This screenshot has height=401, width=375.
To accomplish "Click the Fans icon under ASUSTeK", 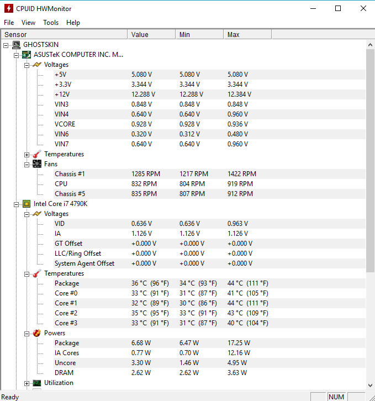I will [36, 164].
